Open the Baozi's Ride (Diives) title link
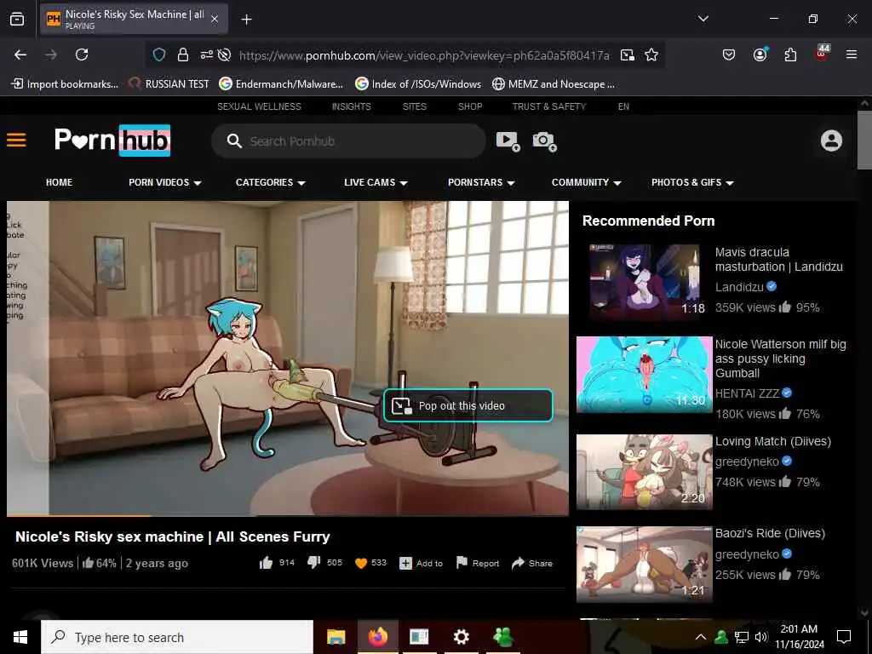Screen dimensions: 872x654 (x=770, y=533)
